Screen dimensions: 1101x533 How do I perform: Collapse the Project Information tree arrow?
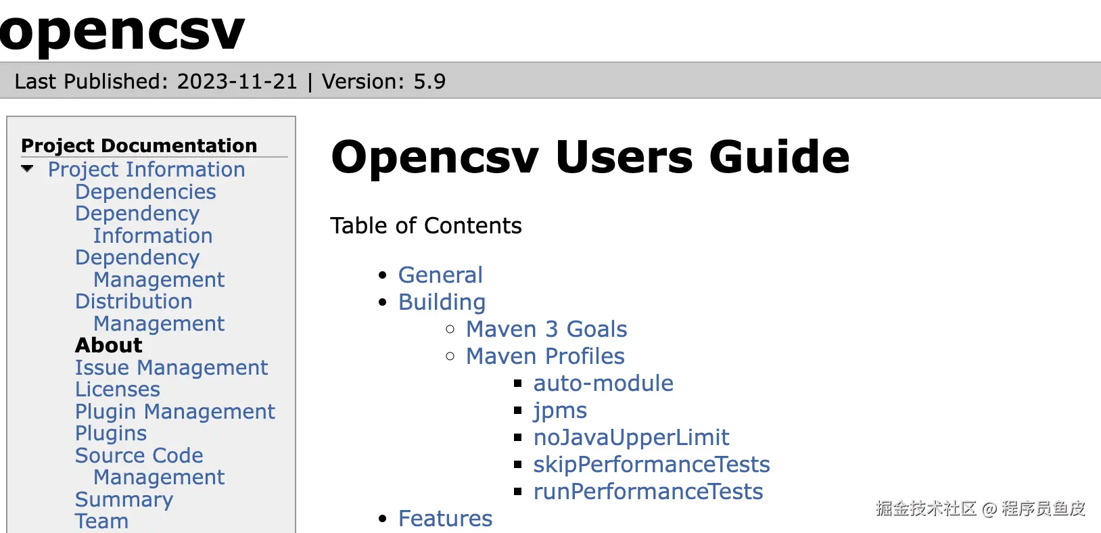[x=27, y=169]
